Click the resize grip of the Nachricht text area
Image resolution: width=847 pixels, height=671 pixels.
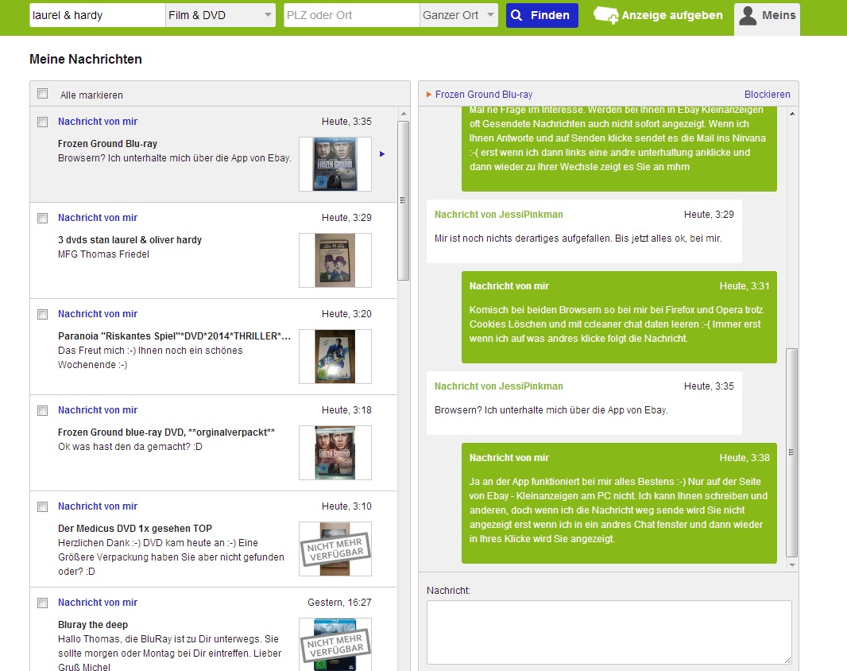[x=787, y=660]
